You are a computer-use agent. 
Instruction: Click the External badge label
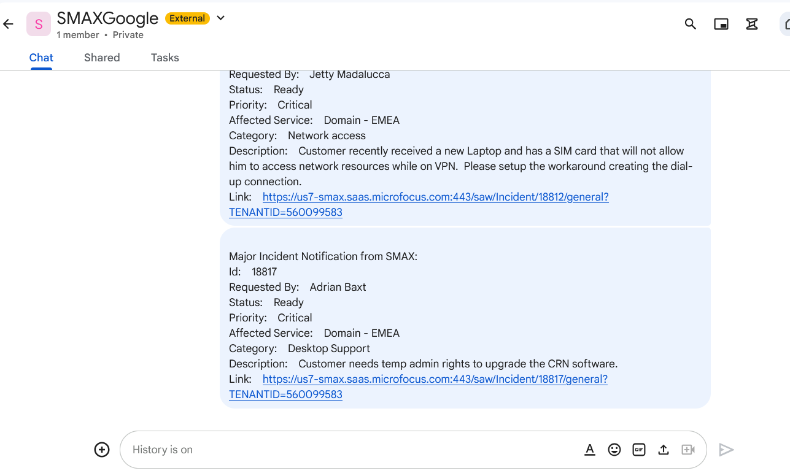(x=187, y=18)
